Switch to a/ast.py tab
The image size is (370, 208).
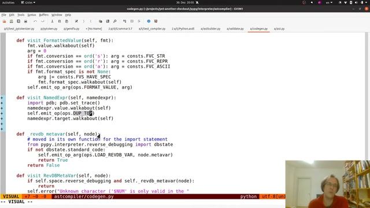coord(279,29)
